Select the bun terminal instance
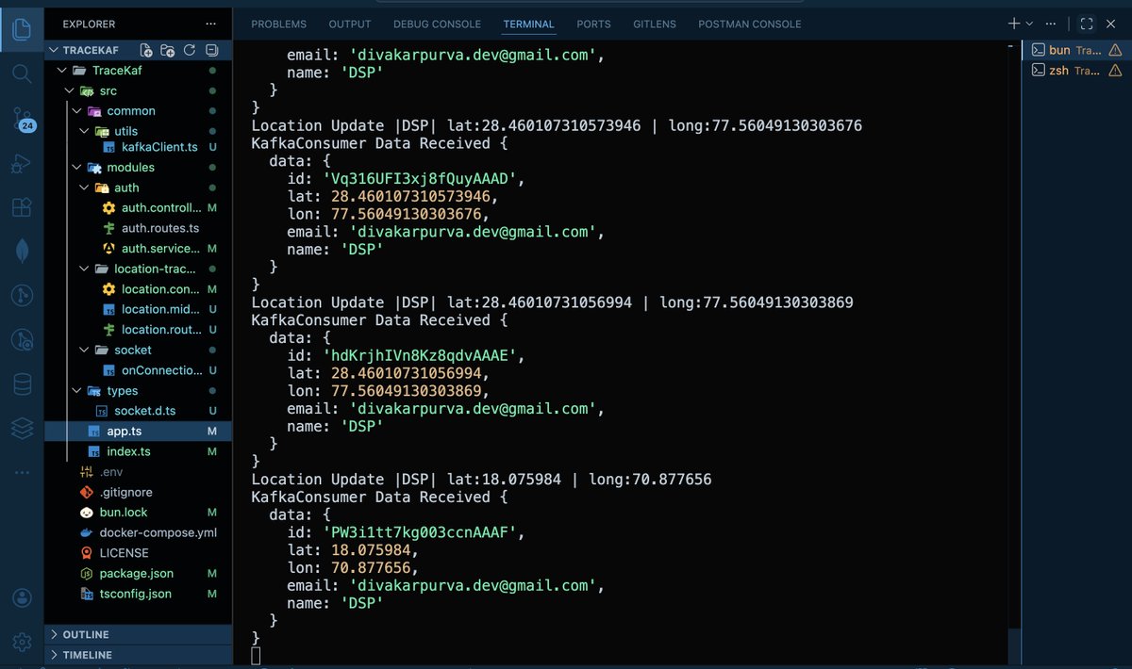The height and width of the screenshot is (669, 1132). tap(1075, 50)
